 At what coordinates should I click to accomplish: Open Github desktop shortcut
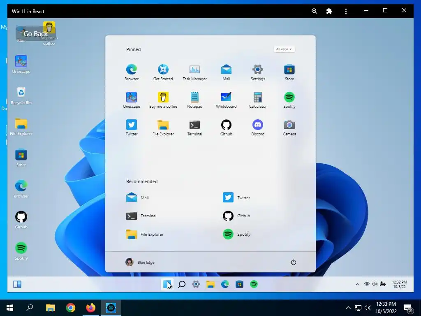click(21, 220)
